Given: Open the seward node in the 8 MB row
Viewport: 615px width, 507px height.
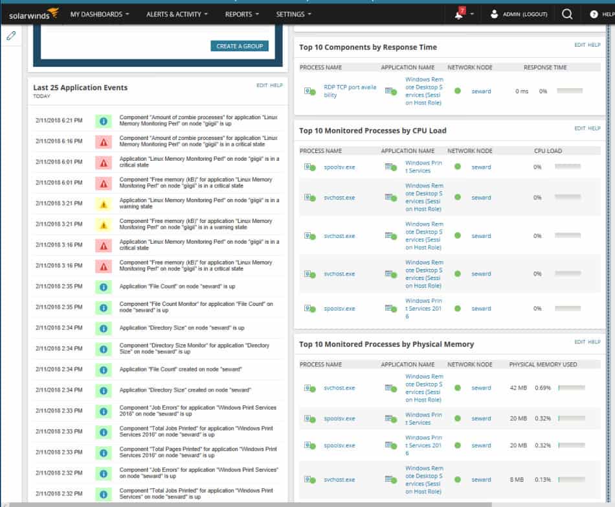Looking at the screenshot, I should (x=481, y=480).
